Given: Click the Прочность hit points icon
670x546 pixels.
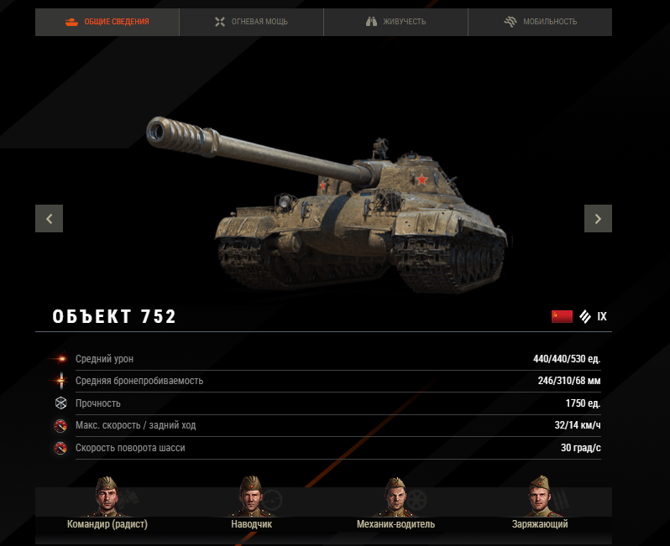Looking at the screenshot, I should point(60,403).
